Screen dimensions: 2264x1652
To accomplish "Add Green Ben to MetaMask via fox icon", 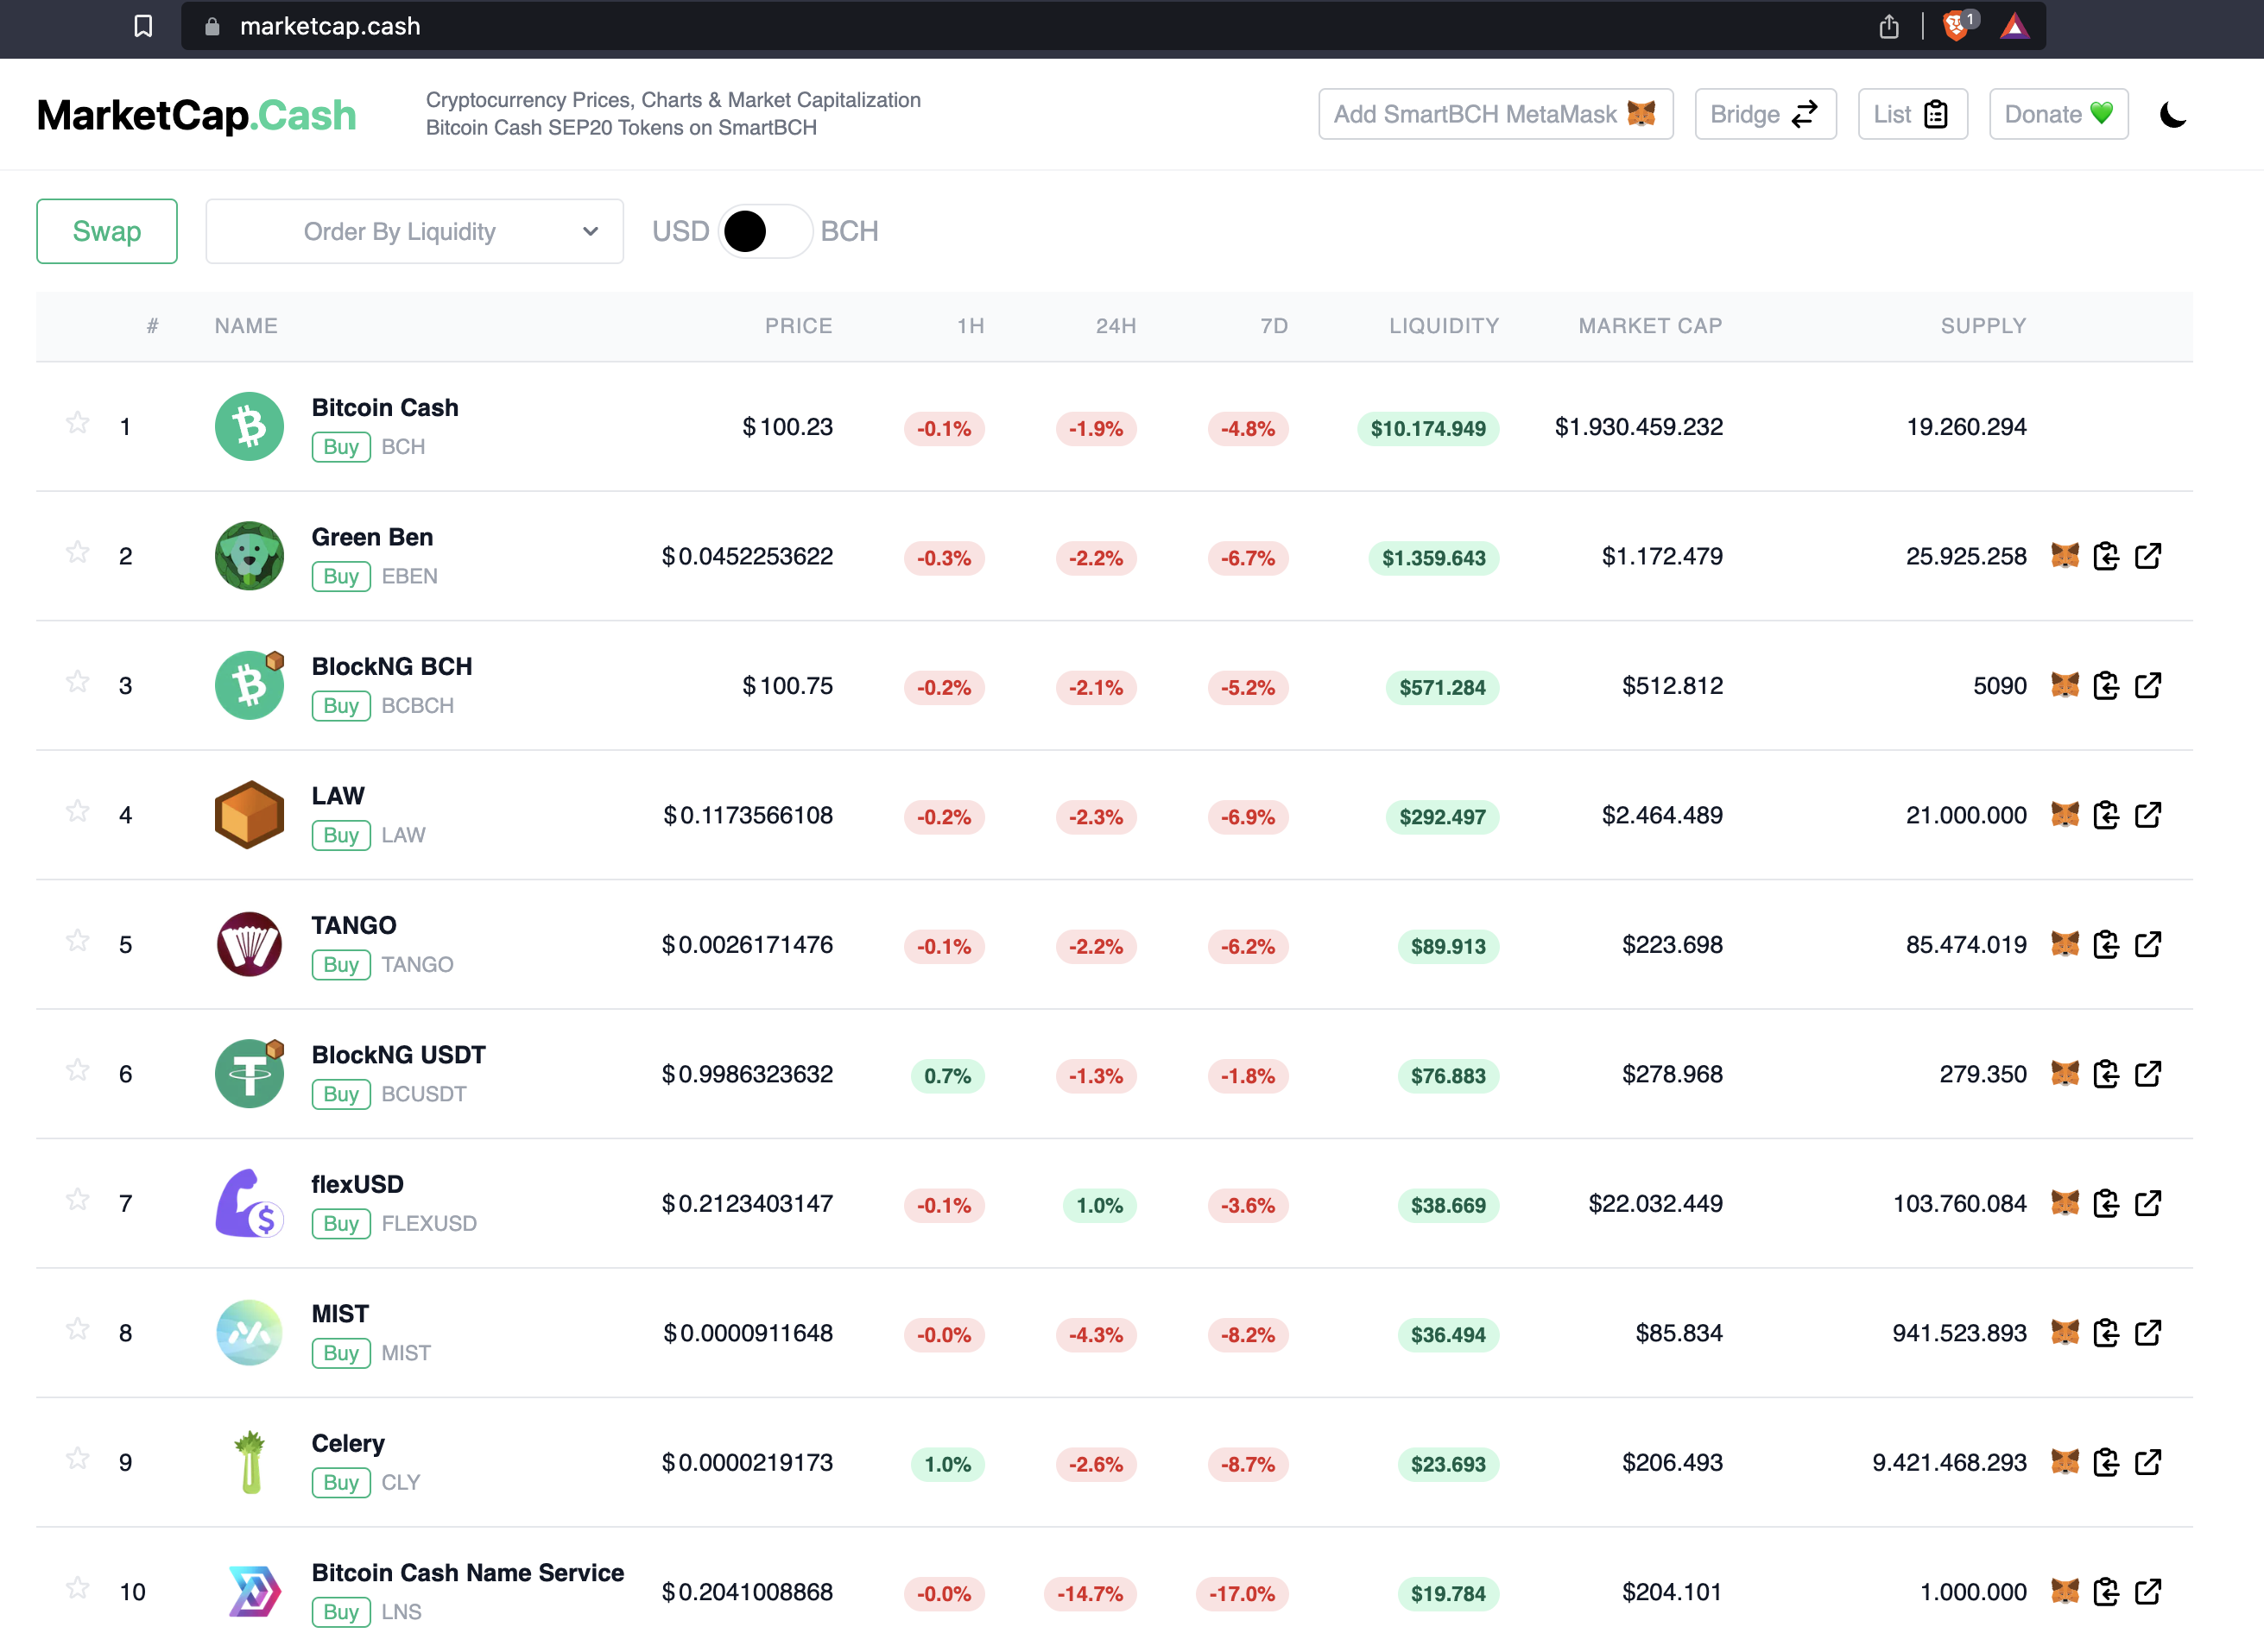I will pos(2065,555).
